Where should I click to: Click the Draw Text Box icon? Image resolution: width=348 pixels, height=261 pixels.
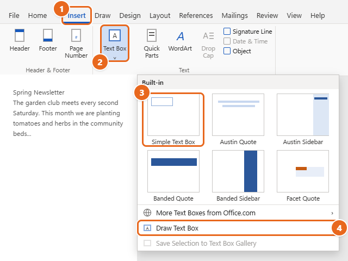pos(147,228)
